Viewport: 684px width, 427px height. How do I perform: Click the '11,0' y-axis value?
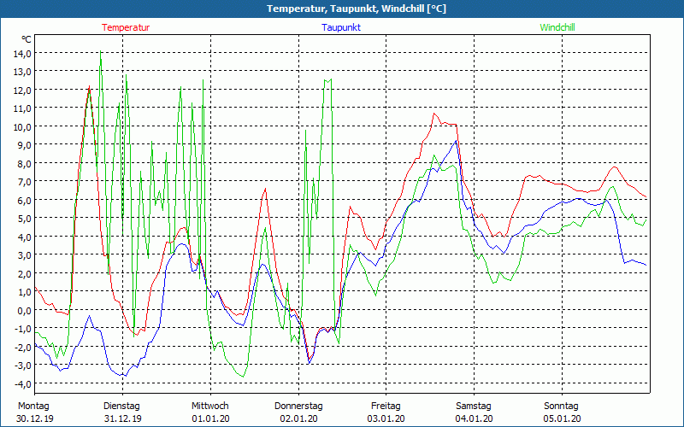tap(22, 108)
